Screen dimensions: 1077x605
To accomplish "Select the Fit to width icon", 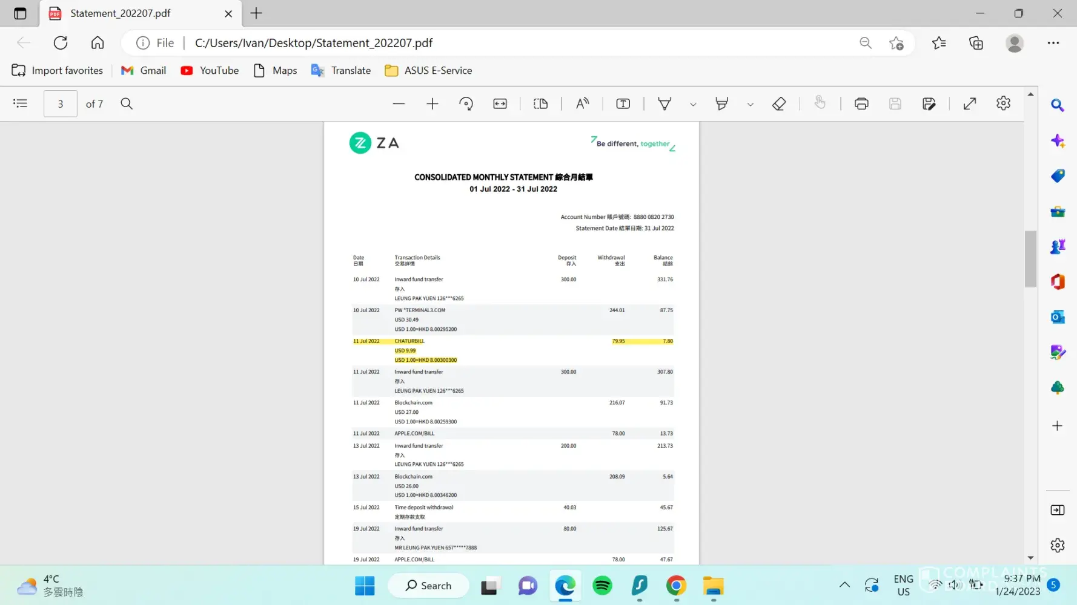I will pos(500,104).
